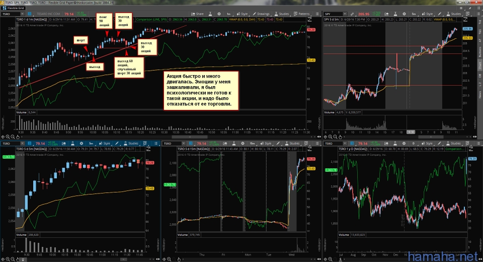Open the Buttons side tab
The height and width of the screenshot is (262, 483).
(x=480, y=52)
